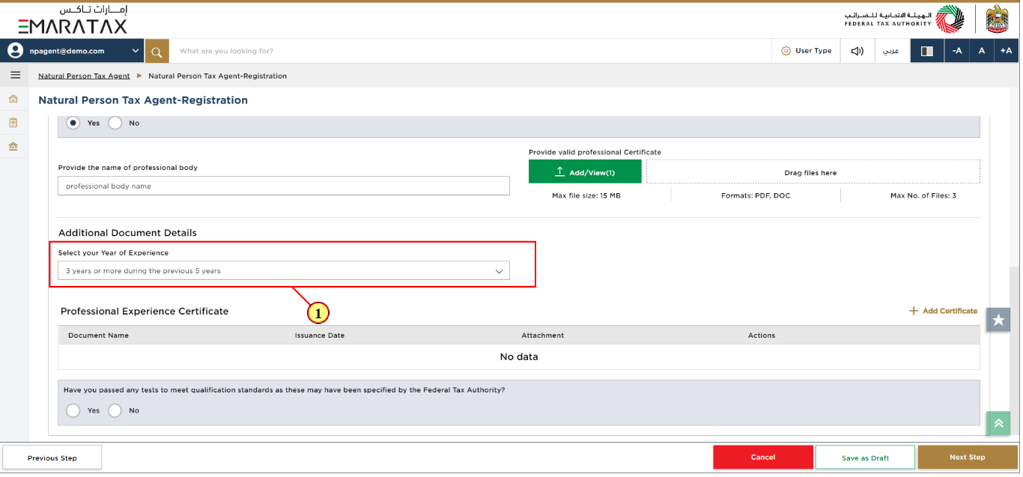Open the institution sidebar icon
This screenshot has height=477, width=1023.
(13, 146)
